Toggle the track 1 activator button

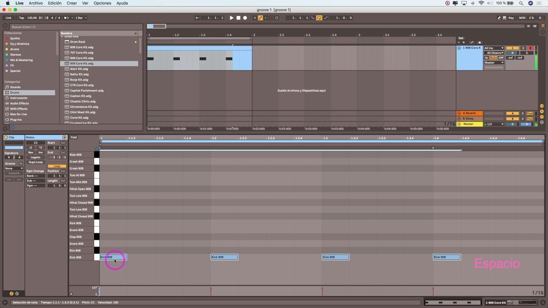point(512,48)
